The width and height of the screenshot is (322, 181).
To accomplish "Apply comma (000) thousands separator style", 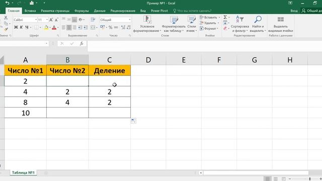I will (116, 27).
